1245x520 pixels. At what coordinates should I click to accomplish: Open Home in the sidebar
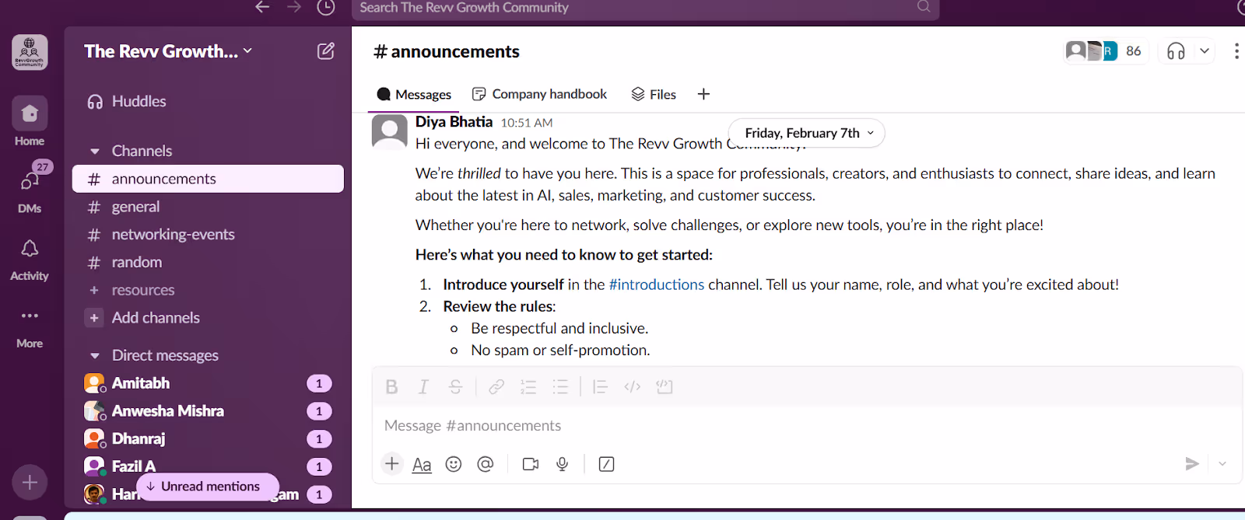pos(30,122)
